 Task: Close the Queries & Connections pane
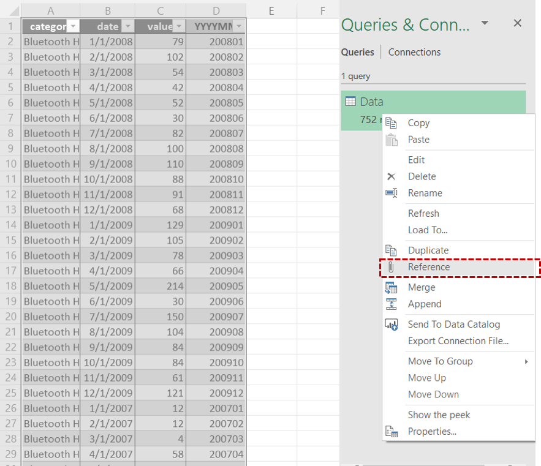[517, 23]
